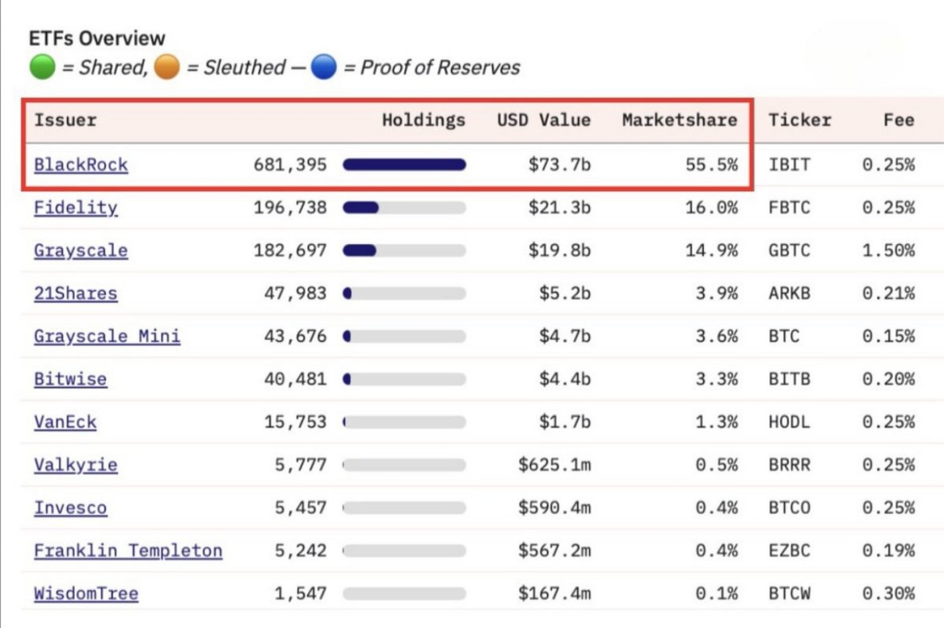Click the BTCW ticker cell
Viewport: 944px width, 628px height.
[x=789, y=594]
